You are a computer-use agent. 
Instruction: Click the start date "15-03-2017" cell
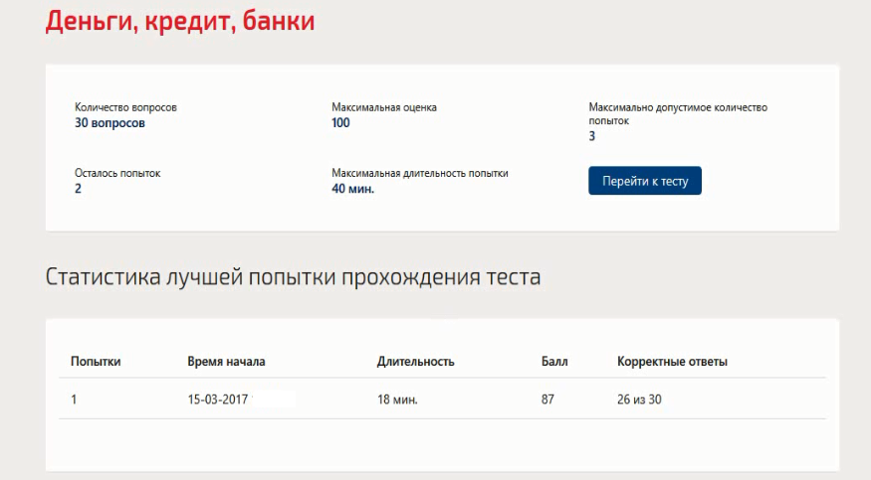218,400
